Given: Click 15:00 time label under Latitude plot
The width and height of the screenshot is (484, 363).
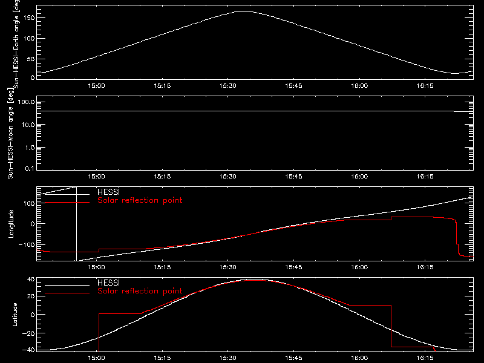Looking at the screenshot, I should (x=96, y=358).
